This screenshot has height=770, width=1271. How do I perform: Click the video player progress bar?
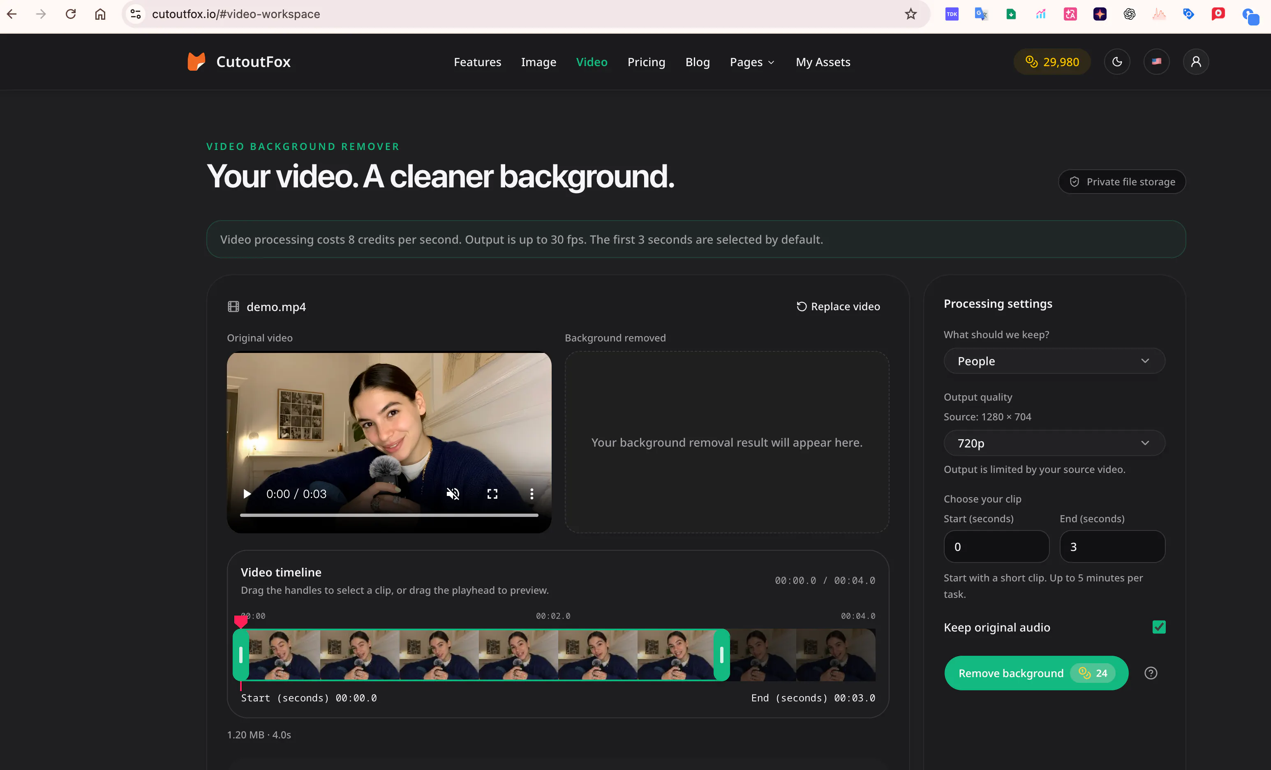tap(389, 515)
